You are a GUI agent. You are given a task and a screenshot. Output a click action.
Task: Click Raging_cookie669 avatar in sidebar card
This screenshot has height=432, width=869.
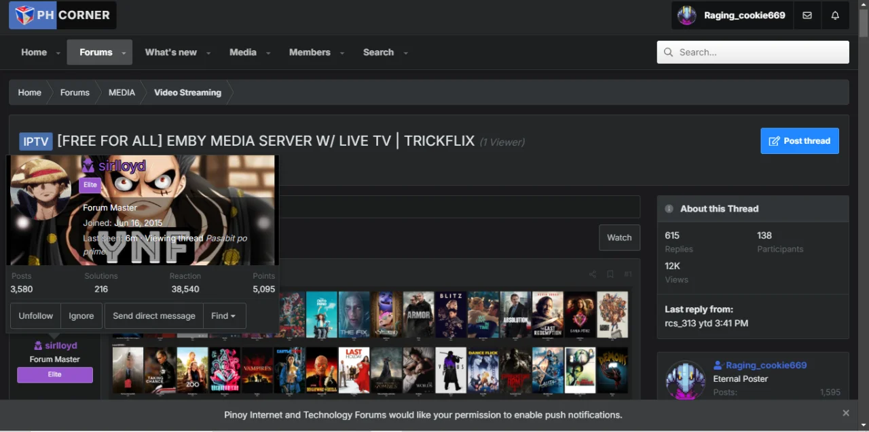tap(685, 380)
